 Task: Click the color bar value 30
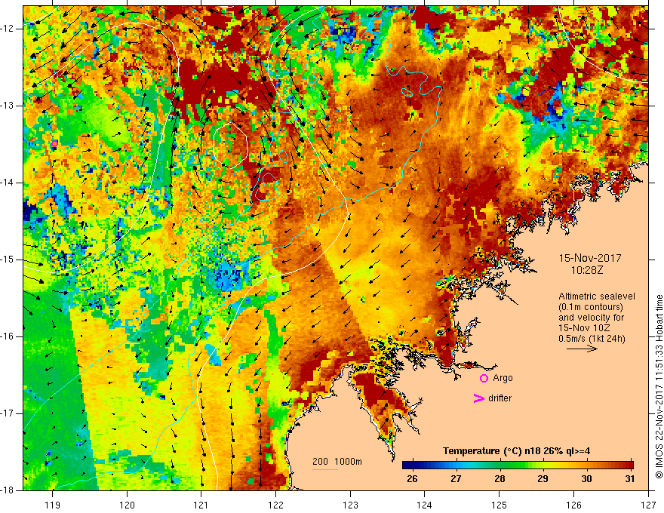coord(586,479)
